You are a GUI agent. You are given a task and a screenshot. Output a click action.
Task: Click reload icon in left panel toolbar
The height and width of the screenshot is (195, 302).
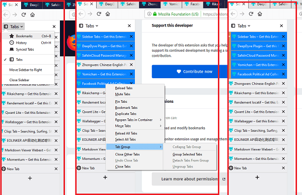(x=24, y=15)
